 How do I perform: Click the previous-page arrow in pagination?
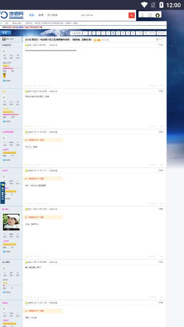click(x=90, y=33)
